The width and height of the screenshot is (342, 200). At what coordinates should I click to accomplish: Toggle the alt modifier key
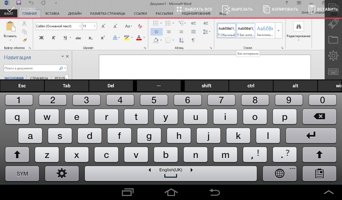pyautogui.click(x=295, y=86)
